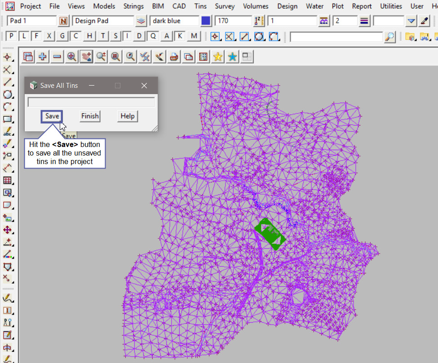Click the zoom out minus icon in the view toolbar
Viewport: 438px width, 363px height.
click(57, 56)
